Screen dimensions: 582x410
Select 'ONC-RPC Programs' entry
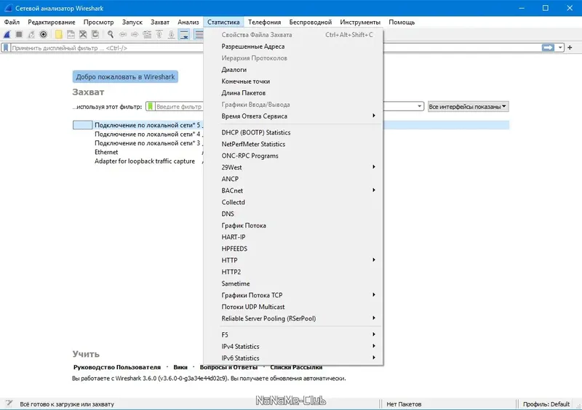point(293,156)
